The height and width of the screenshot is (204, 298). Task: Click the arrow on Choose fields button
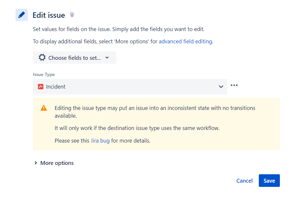pyautogui.click(x=107, y=58)
